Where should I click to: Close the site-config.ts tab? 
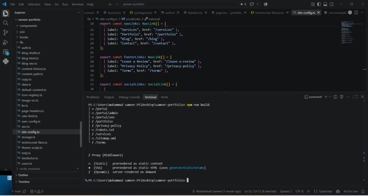pyautogui.click(x=318, y=13)
